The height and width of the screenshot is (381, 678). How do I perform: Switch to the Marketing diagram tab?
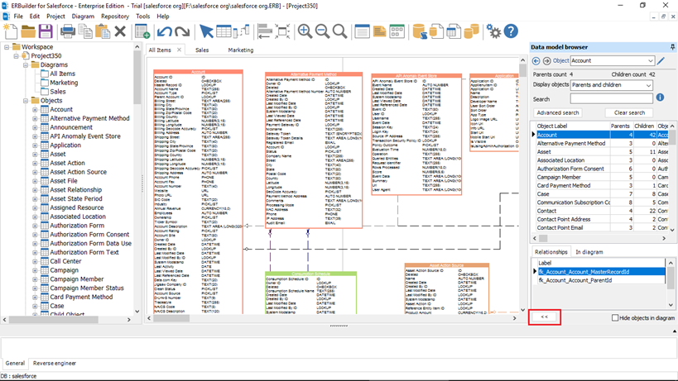coord(241,50)
